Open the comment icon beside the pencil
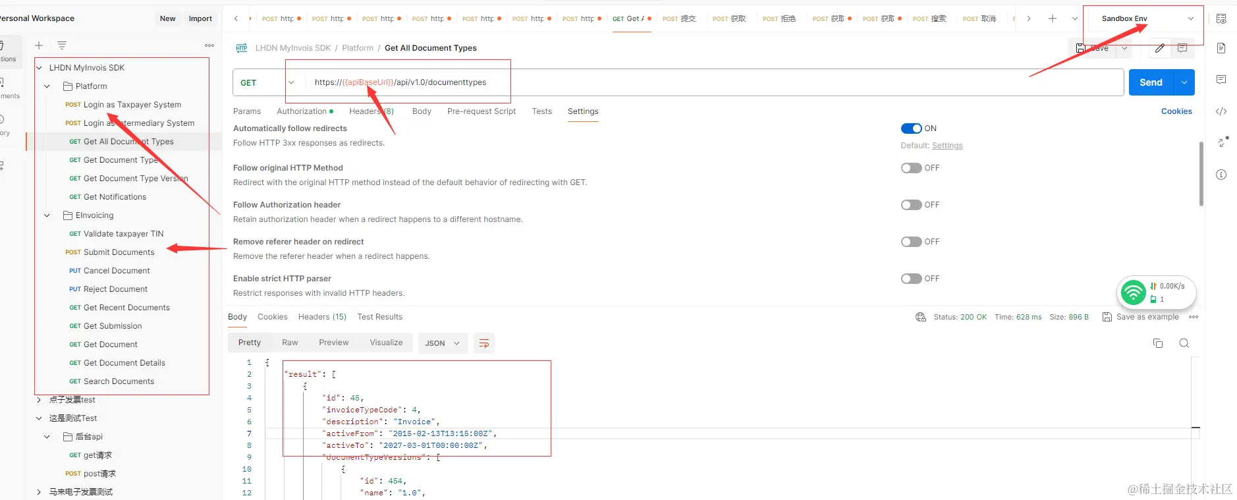Screen dimensions: 1237x500 (x=1182, y=48)
